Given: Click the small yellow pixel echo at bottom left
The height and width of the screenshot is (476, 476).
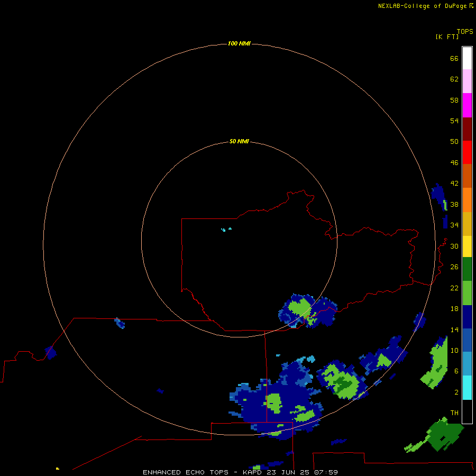Looking at the screenshot, I should [x=57, y=469].
